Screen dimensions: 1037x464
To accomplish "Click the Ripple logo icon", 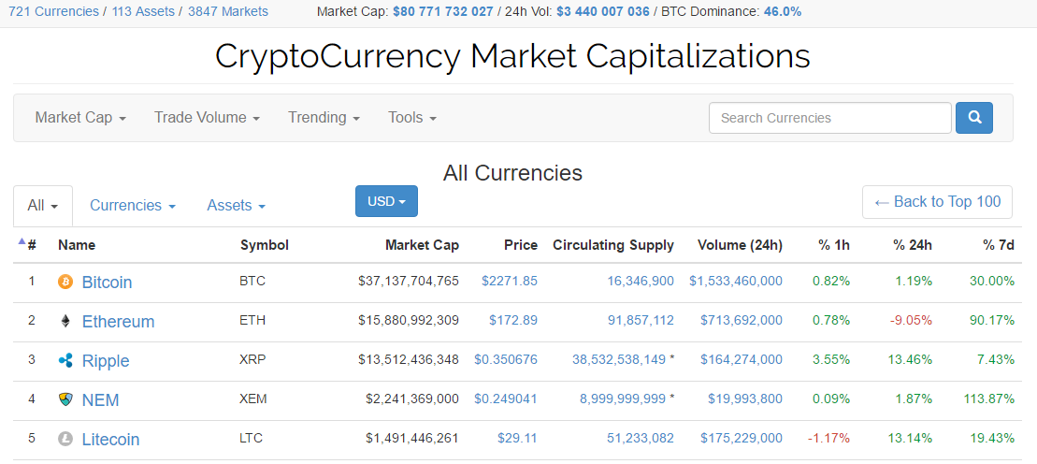I will coord(65,360).
